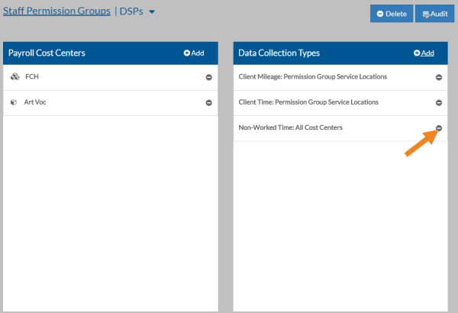Open the Staff Permission Groups link

(56, 11)
